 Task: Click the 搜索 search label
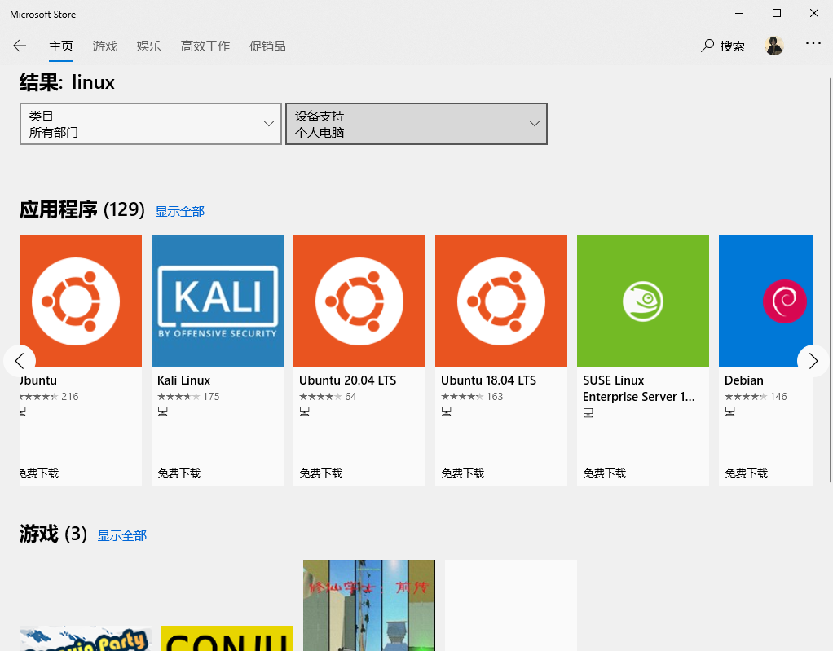tap(732, 46)
